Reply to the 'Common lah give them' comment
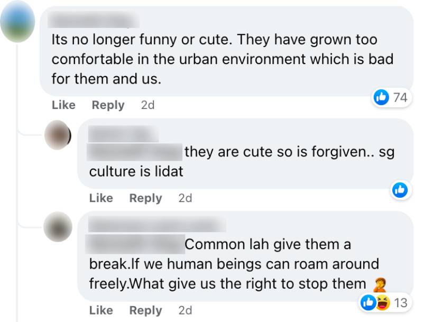 [145, 310]
